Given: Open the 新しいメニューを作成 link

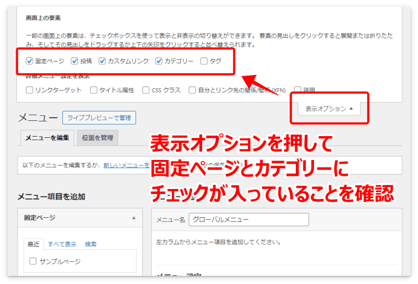Looking at the screenshot, I should tap(127, 166).
